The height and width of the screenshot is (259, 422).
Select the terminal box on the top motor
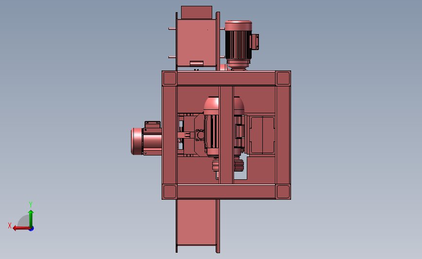tap(255, 42)
